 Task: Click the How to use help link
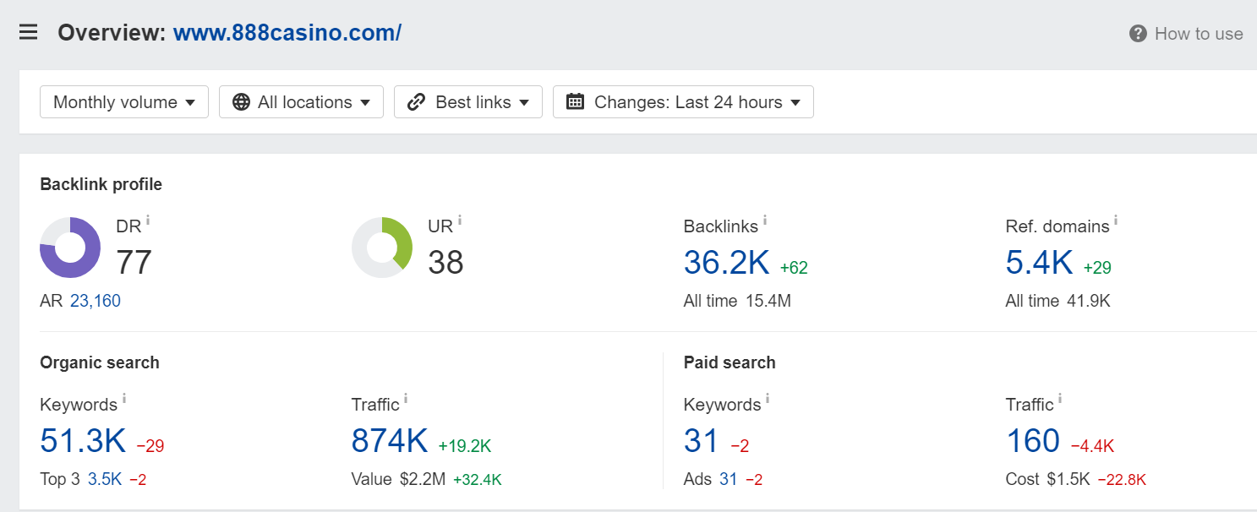point(1186,34)
